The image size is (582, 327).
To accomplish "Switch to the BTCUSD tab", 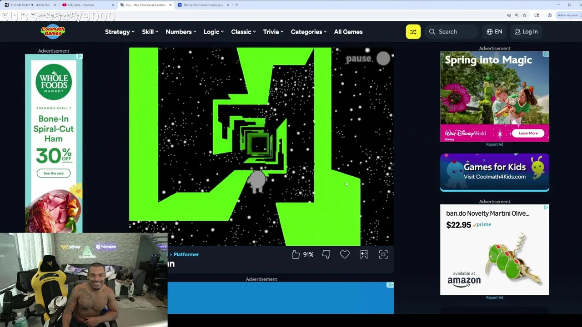I will pos(30,5).
